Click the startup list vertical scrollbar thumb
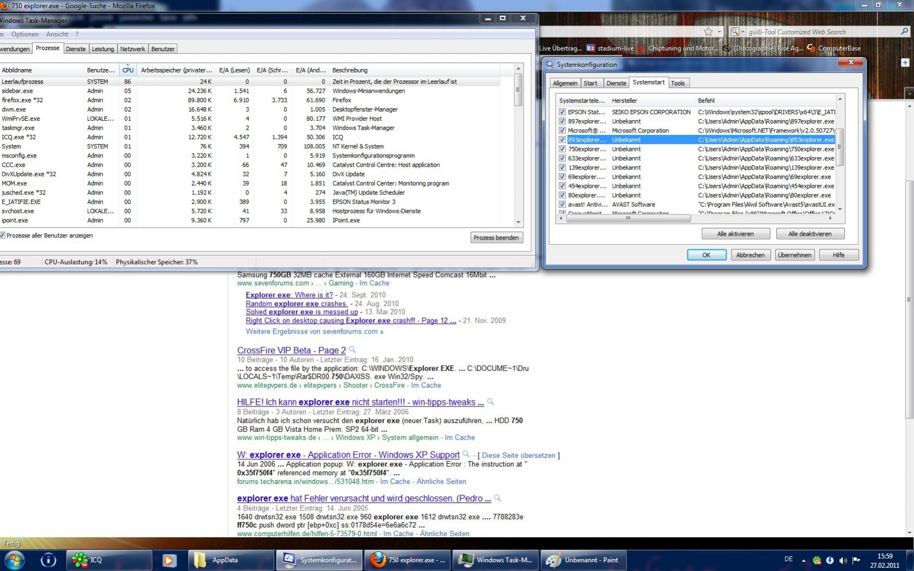The height and width of the screenshot is (571, 914). (840, 147)
